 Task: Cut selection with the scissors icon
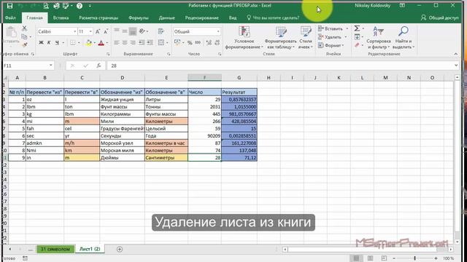coord(24,28)
